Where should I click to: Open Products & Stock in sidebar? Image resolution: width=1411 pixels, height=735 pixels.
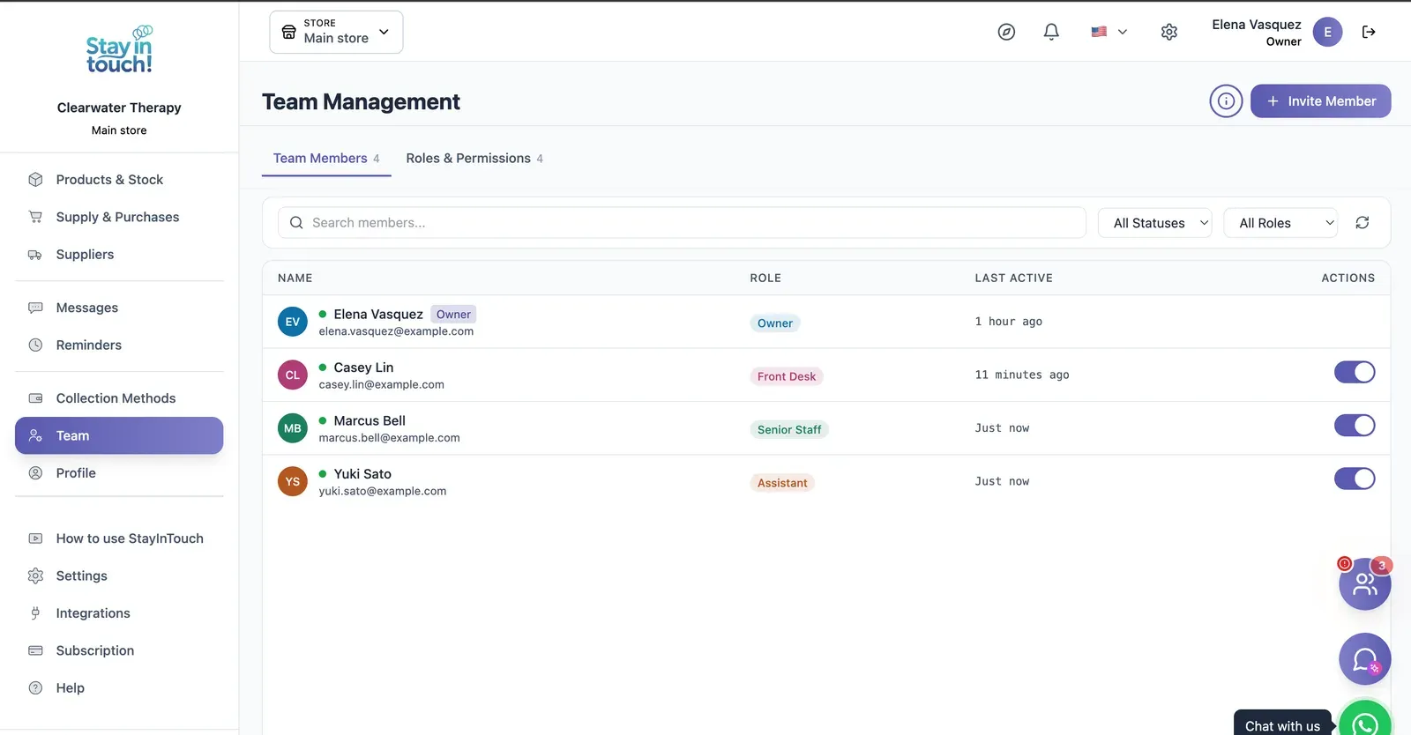pyautogui.click(x=119, y=180)
